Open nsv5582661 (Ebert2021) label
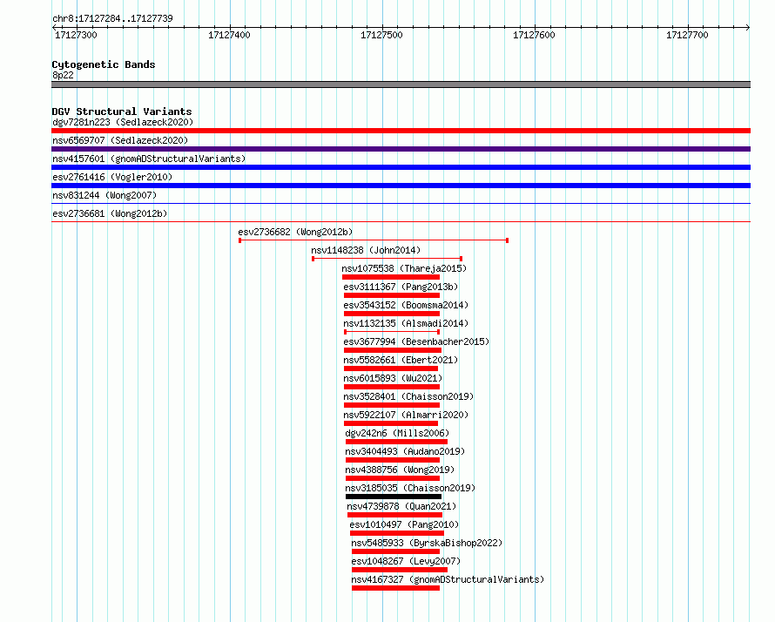 [401, 360]
